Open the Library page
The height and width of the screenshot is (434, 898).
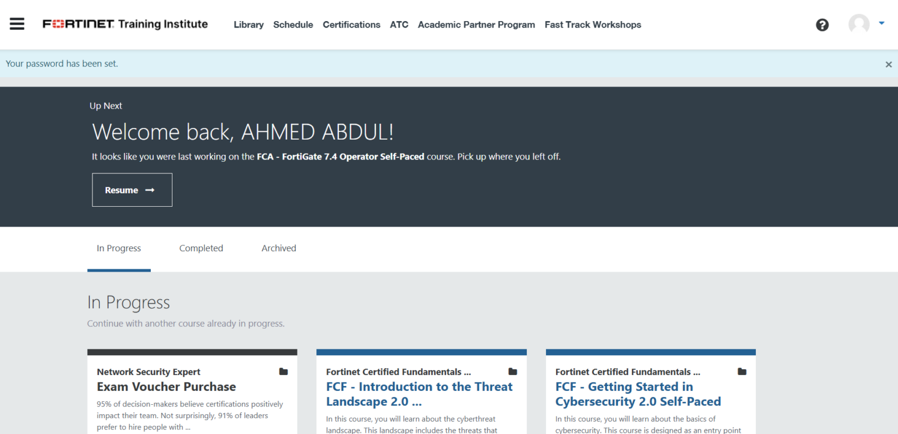tap(248, 25)
